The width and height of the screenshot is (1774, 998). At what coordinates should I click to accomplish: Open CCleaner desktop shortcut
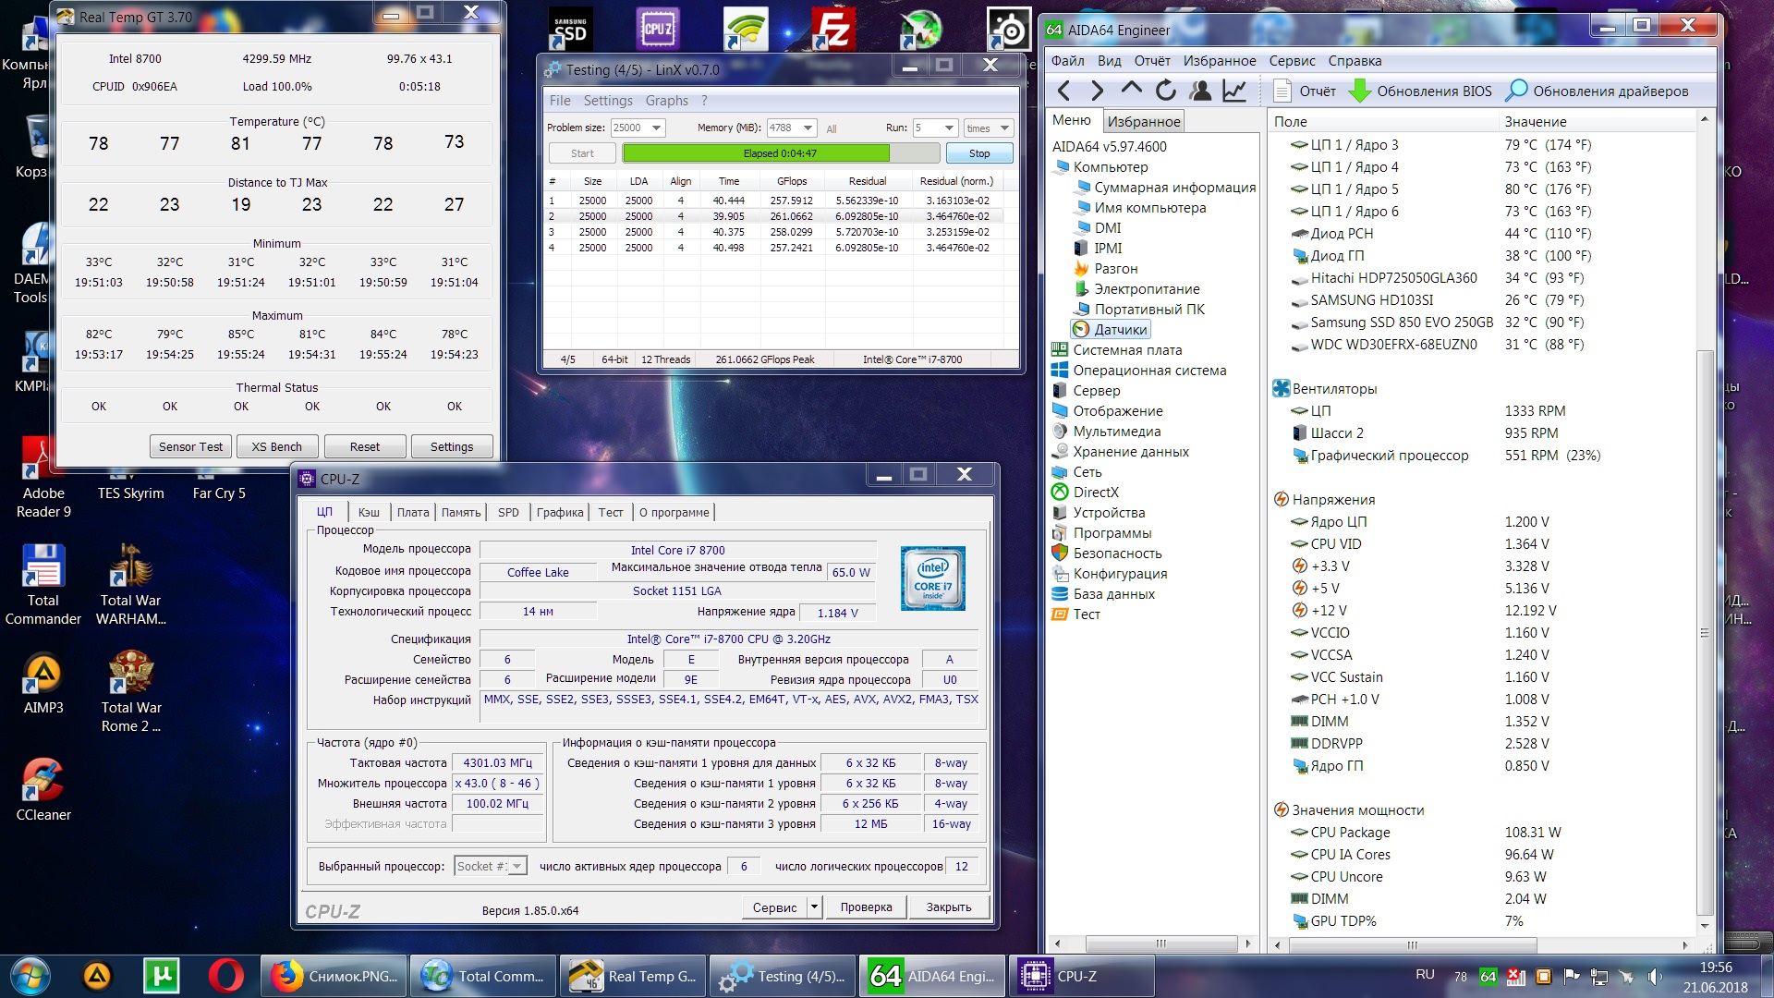43,781
